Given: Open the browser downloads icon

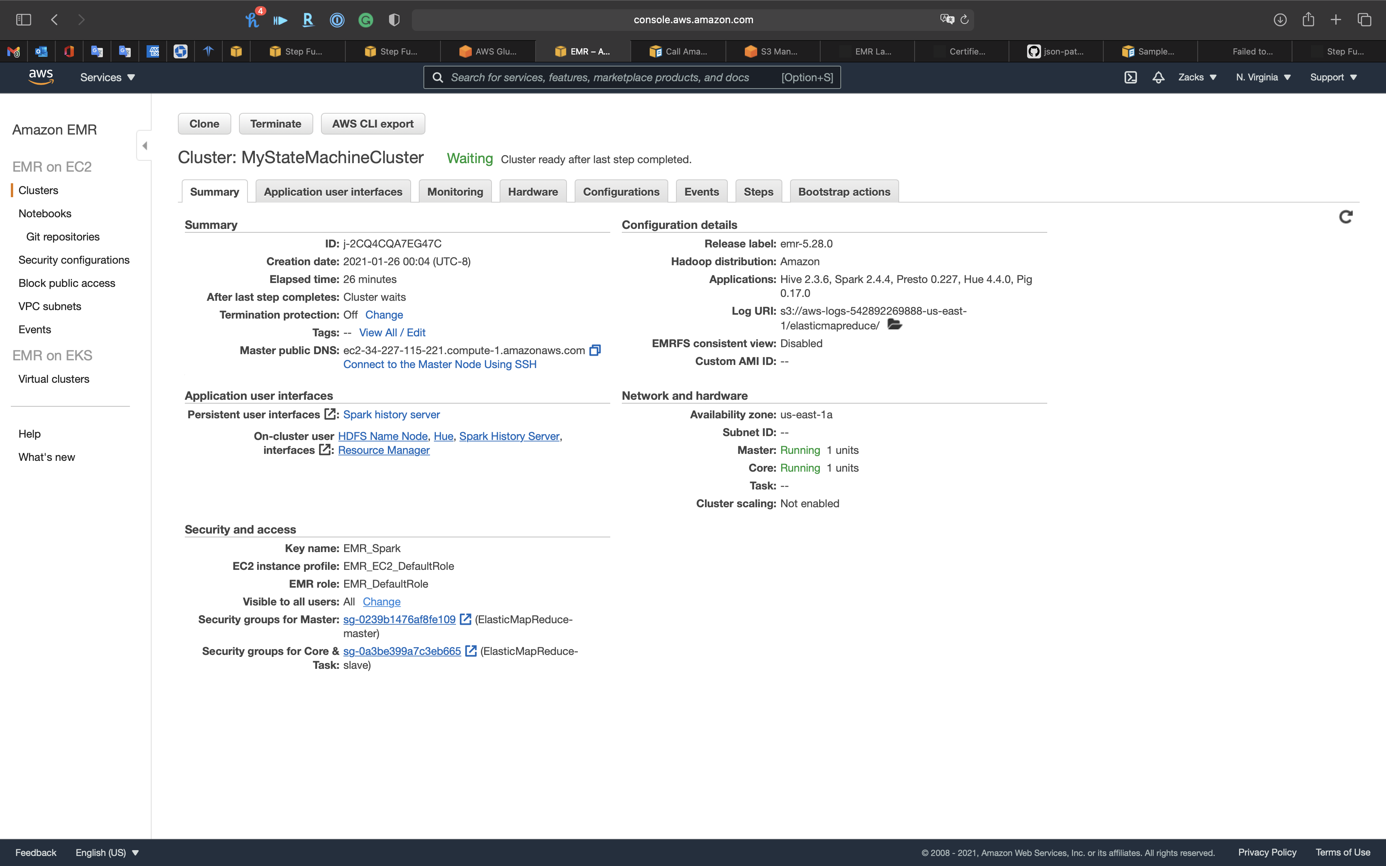Looking at the screenshot, I should (x=1280, y=19).
